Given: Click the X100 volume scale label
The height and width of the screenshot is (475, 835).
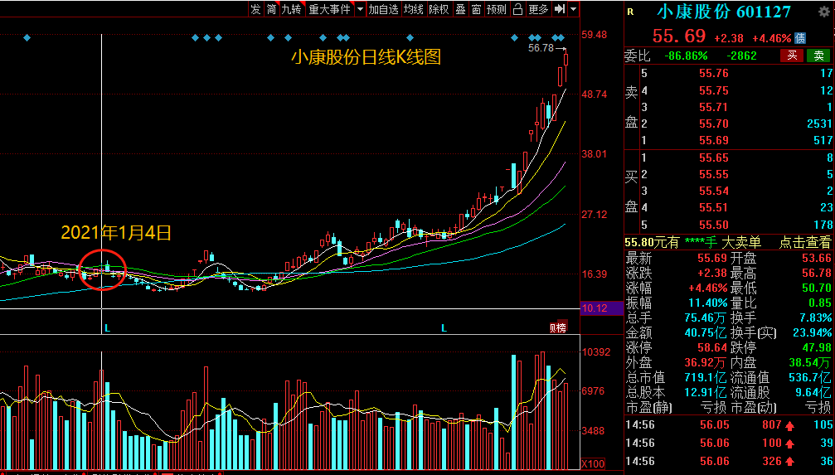Looking at the screenshot, I should point(592,463).
